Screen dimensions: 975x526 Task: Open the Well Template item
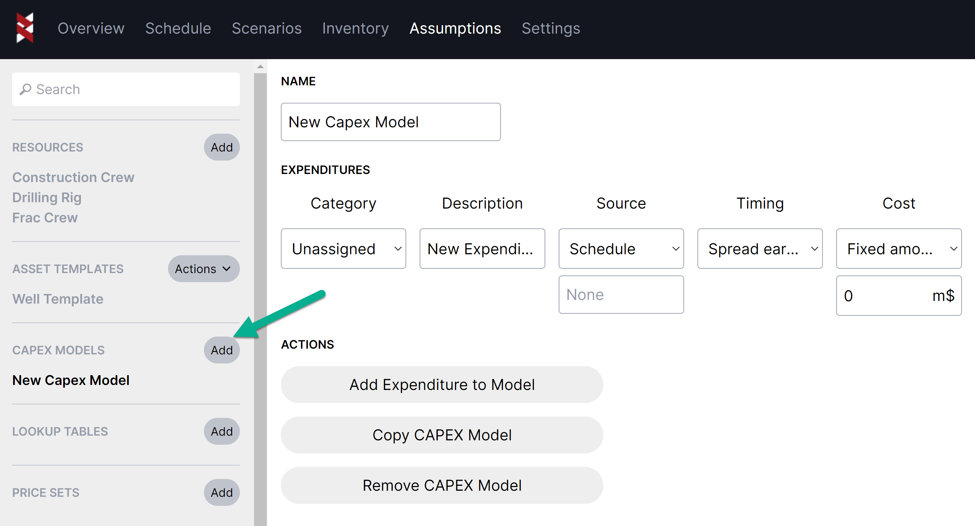tap(57, 299)
